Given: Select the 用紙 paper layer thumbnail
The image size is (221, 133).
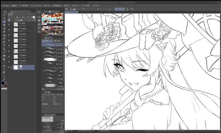Looking at the screenshot, I should (16, 67).
